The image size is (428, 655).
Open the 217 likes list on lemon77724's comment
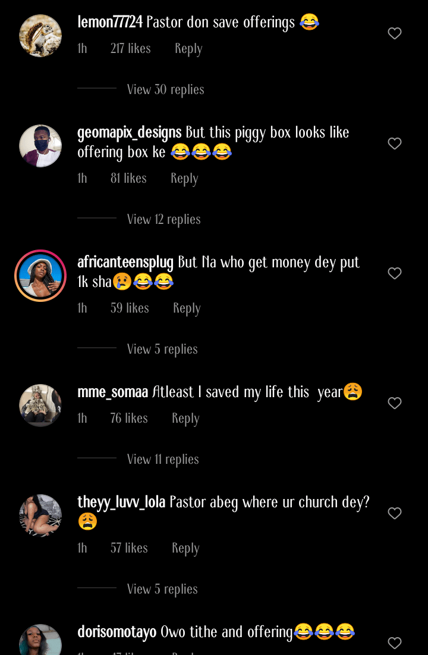tap(130, 48)
